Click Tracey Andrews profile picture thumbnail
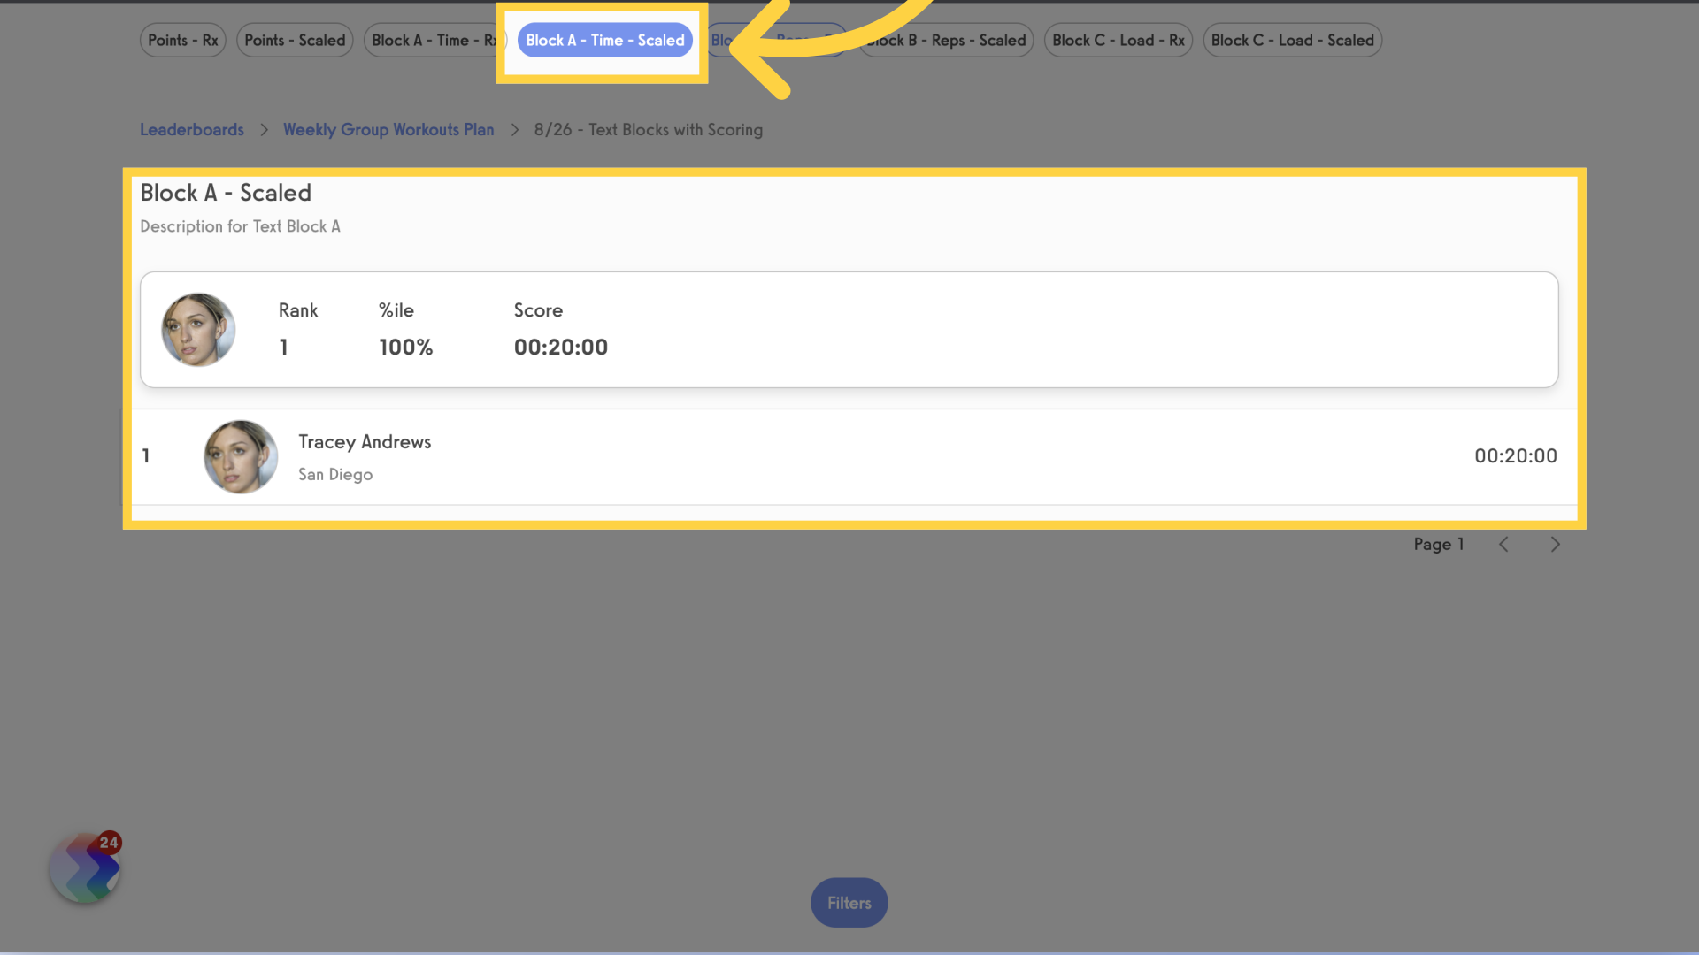The image size is (1699, 955). [x=239, y=456]
